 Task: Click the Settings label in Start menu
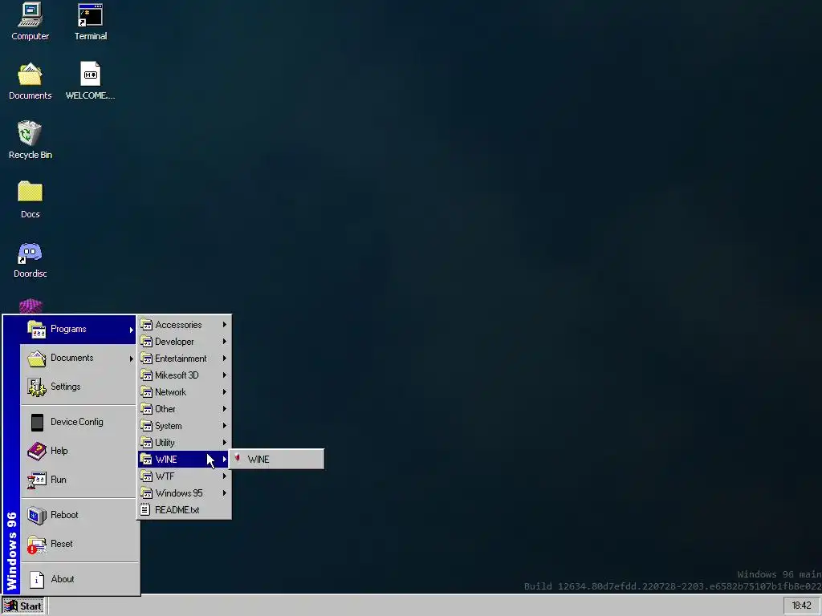(66, 387)
